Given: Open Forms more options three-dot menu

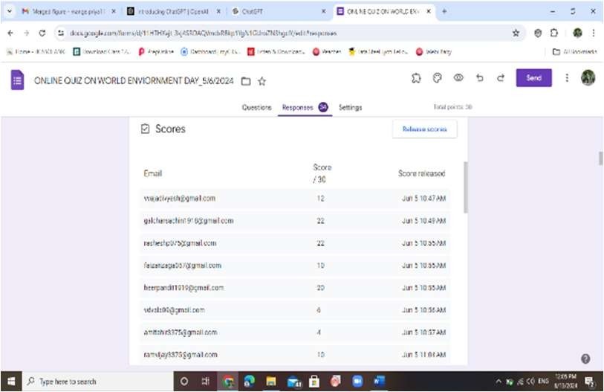Looking at the screenshot, I should click(x=567, y=78).
